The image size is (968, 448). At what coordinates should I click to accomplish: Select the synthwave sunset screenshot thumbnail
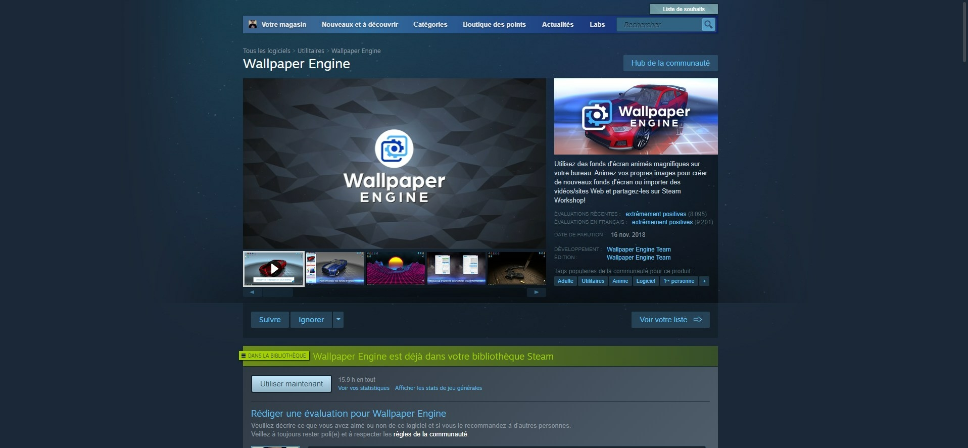[396, 269]
